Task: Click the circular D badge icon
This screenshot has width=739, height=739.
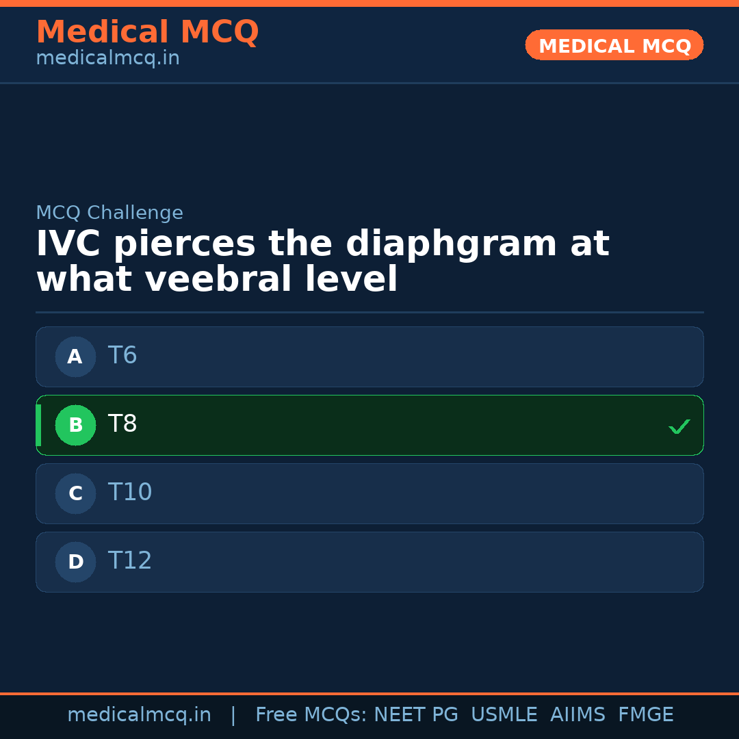Action: click(75, 562)
